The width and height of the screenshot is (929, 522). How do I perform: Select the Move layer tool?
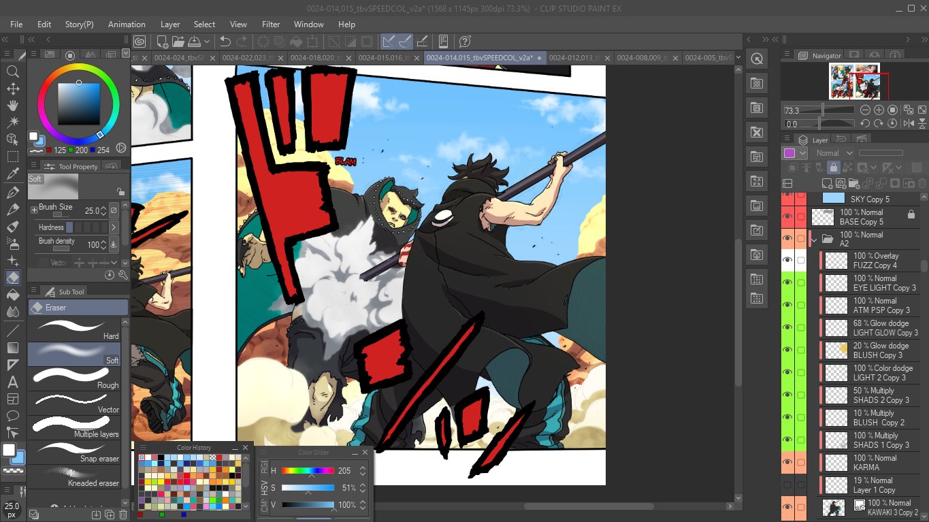(12, 88)
